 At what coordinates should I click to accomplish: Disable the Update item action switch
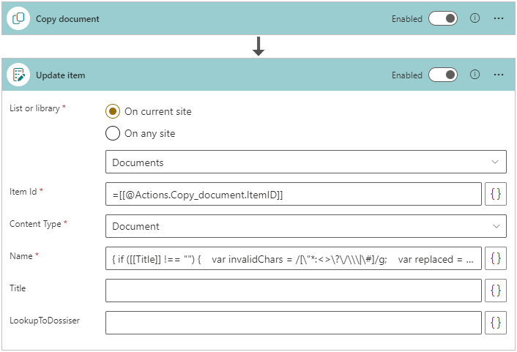[443, 75]
